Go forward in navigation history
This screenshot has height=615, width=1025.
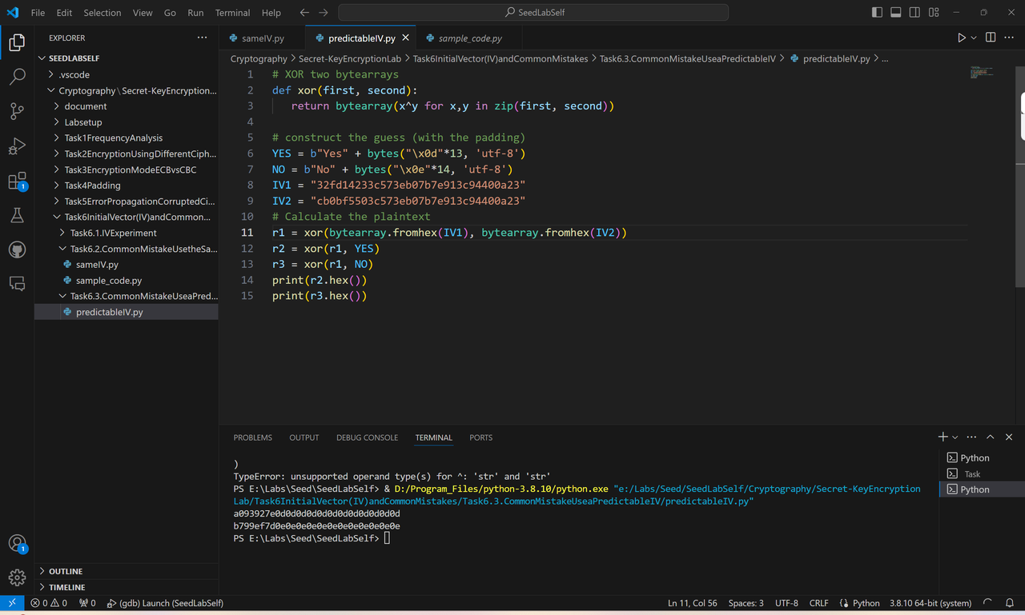[x=323, y=13]
